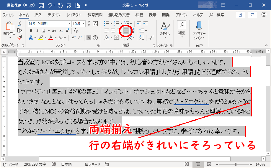Click the Save icon in title bar
The height and width of the screenshot is (168, 271).
click(x=41, y=5)
